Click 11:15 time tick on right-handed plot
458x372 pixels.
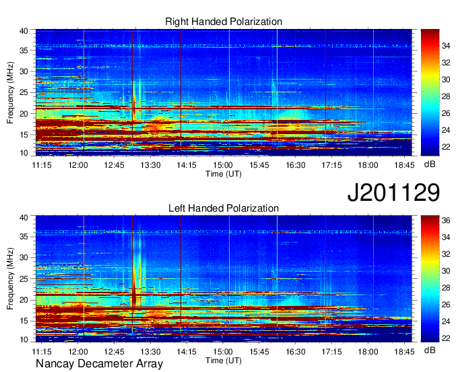[x=42, y=165]
